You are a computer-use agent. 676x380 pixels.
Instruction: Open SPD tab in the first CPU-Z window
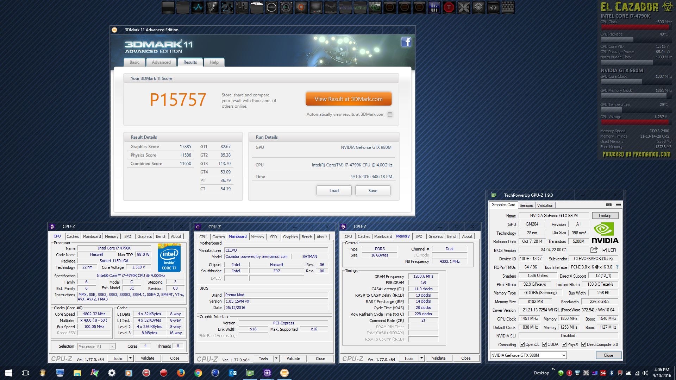tap(128, 236)
